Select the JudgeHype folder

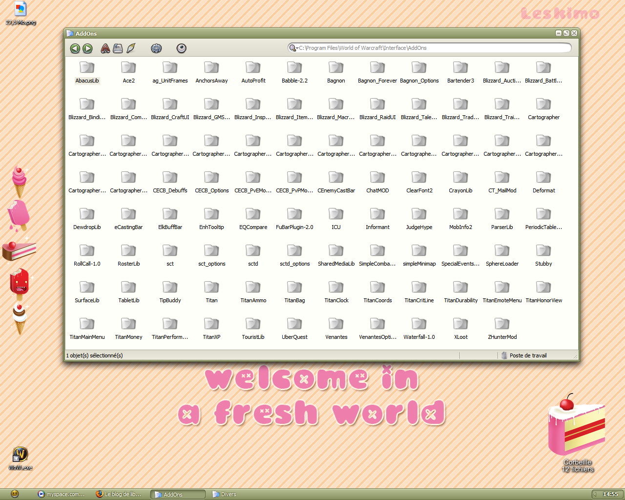(x=419, y=219)
